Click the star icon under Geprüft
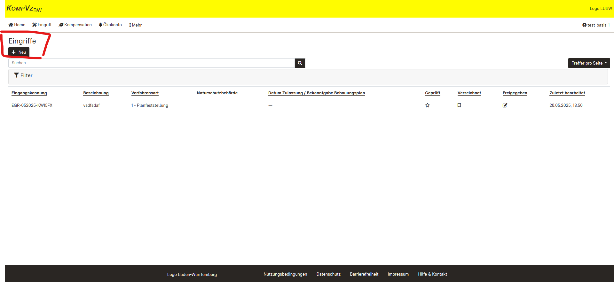Screen dimensions: 614x282 pyautogui.click(x=427, y=105)
